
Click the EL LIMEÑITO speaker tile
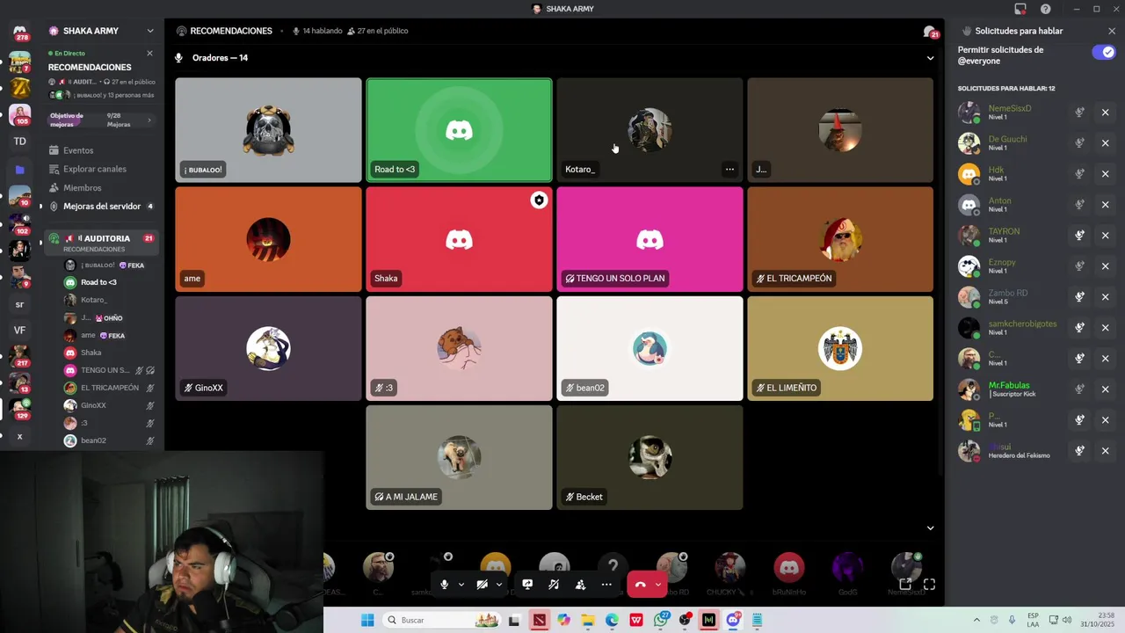(840, 348)
